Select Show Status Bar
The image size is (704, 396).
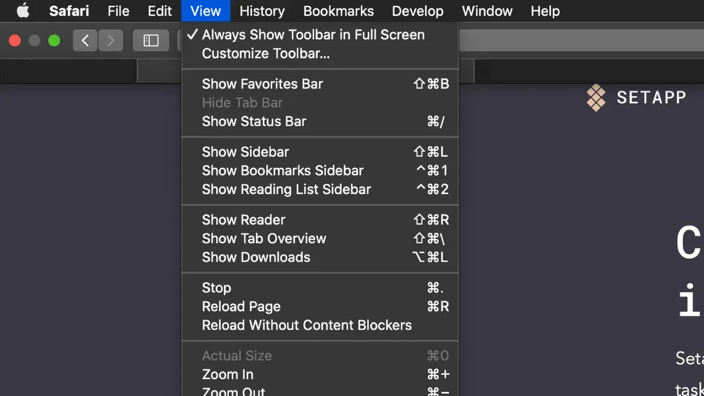tap(320, 121)
